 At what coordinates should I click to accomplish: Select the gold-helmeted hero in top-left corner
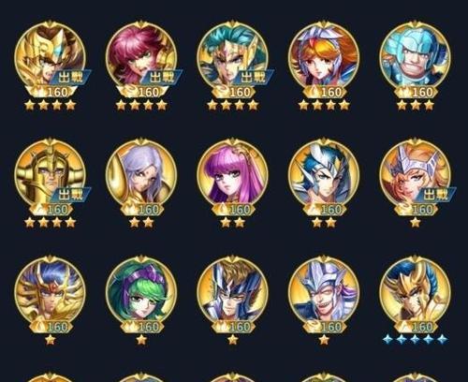pos(50,56)
